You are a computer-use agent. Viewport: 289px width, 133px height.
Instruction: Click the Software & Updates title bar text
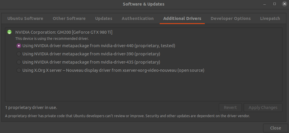point(143,4)
